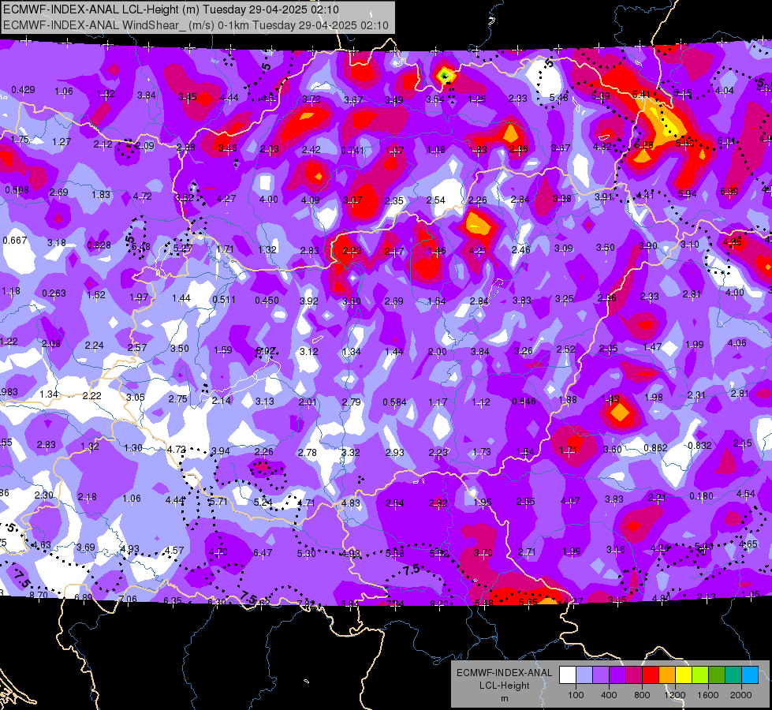The width and height of the screenshot is (772, 710).
Task: Click the 0.508 wind shear value
Action: point(17,189)
